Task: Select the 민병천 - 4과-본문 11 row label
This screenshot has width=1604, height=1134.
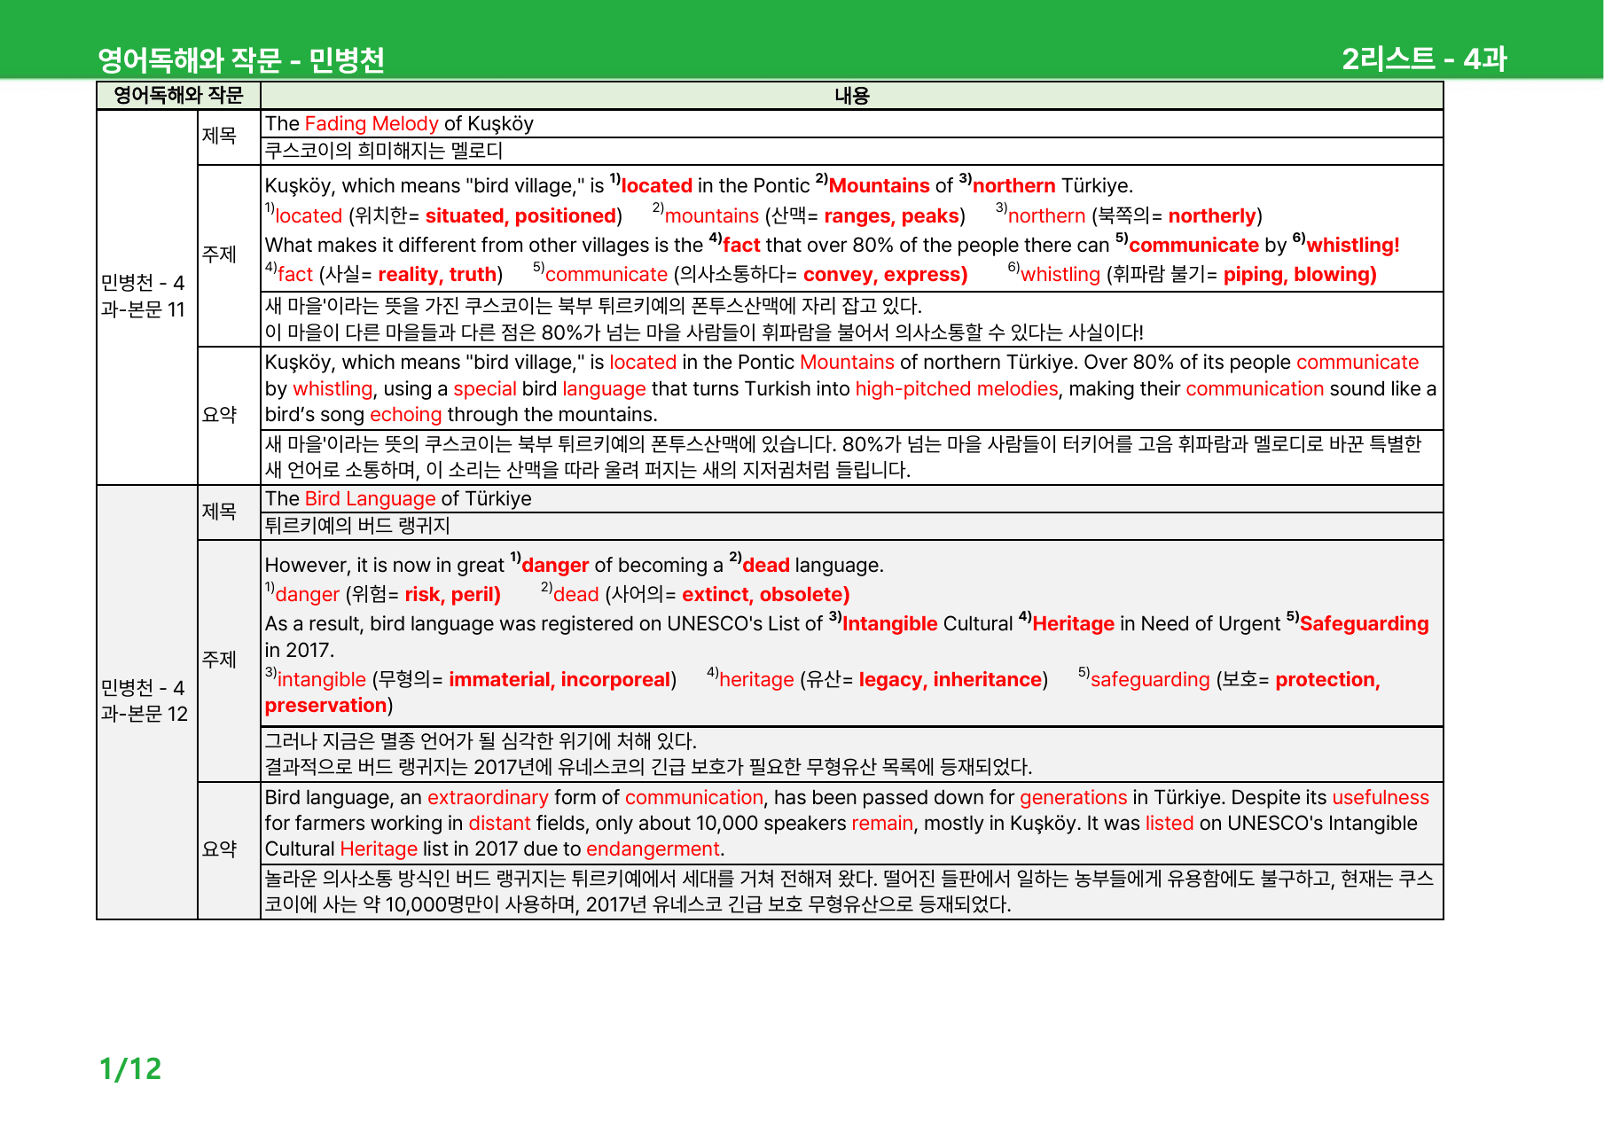Action: point(143,296)
